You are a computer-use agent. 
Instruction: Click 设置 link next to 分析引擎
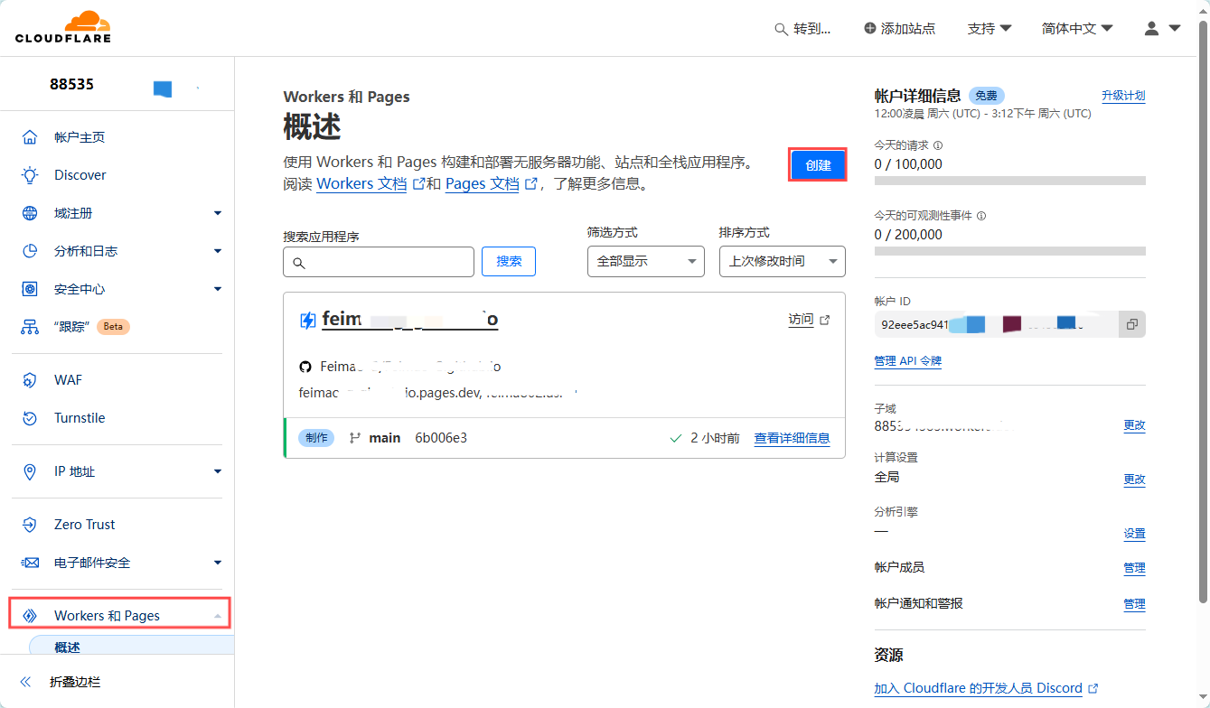1134,534
